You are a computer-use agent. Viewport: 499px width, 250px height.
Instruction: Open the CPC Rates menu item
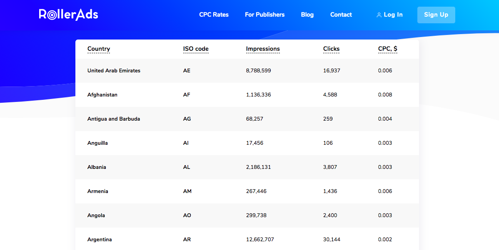pyautogui.click(x=214, y=15)
